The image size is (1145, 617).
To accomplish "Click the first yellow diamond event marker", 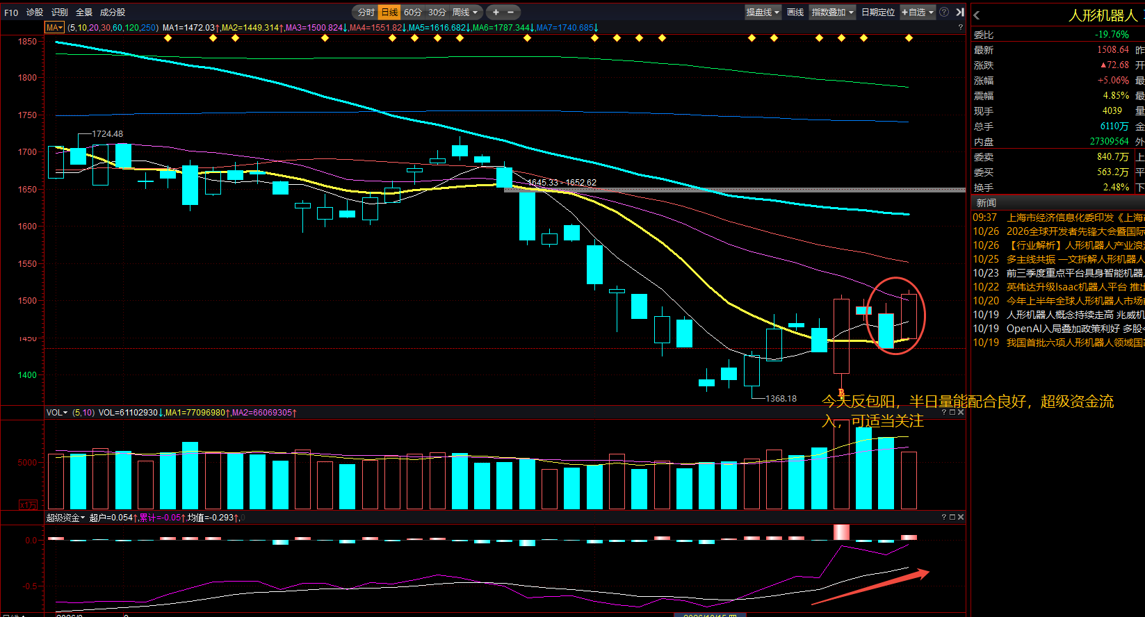I will click(168, 38).
